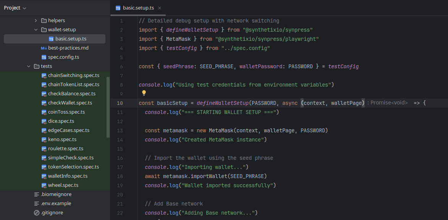Click the "Adding Base network..." string

click(218, 213)
